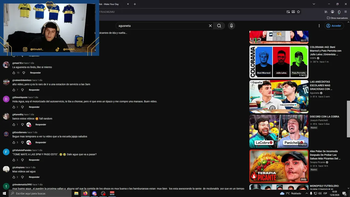
Task: Open File Explorer from the taskbar
Action: (x=76, y=193)
